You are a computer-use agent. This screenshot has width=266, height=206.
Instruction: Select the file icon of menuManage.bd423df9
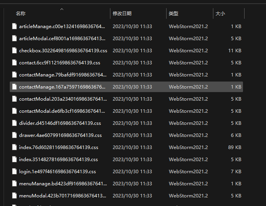click(x=14, y=184)
